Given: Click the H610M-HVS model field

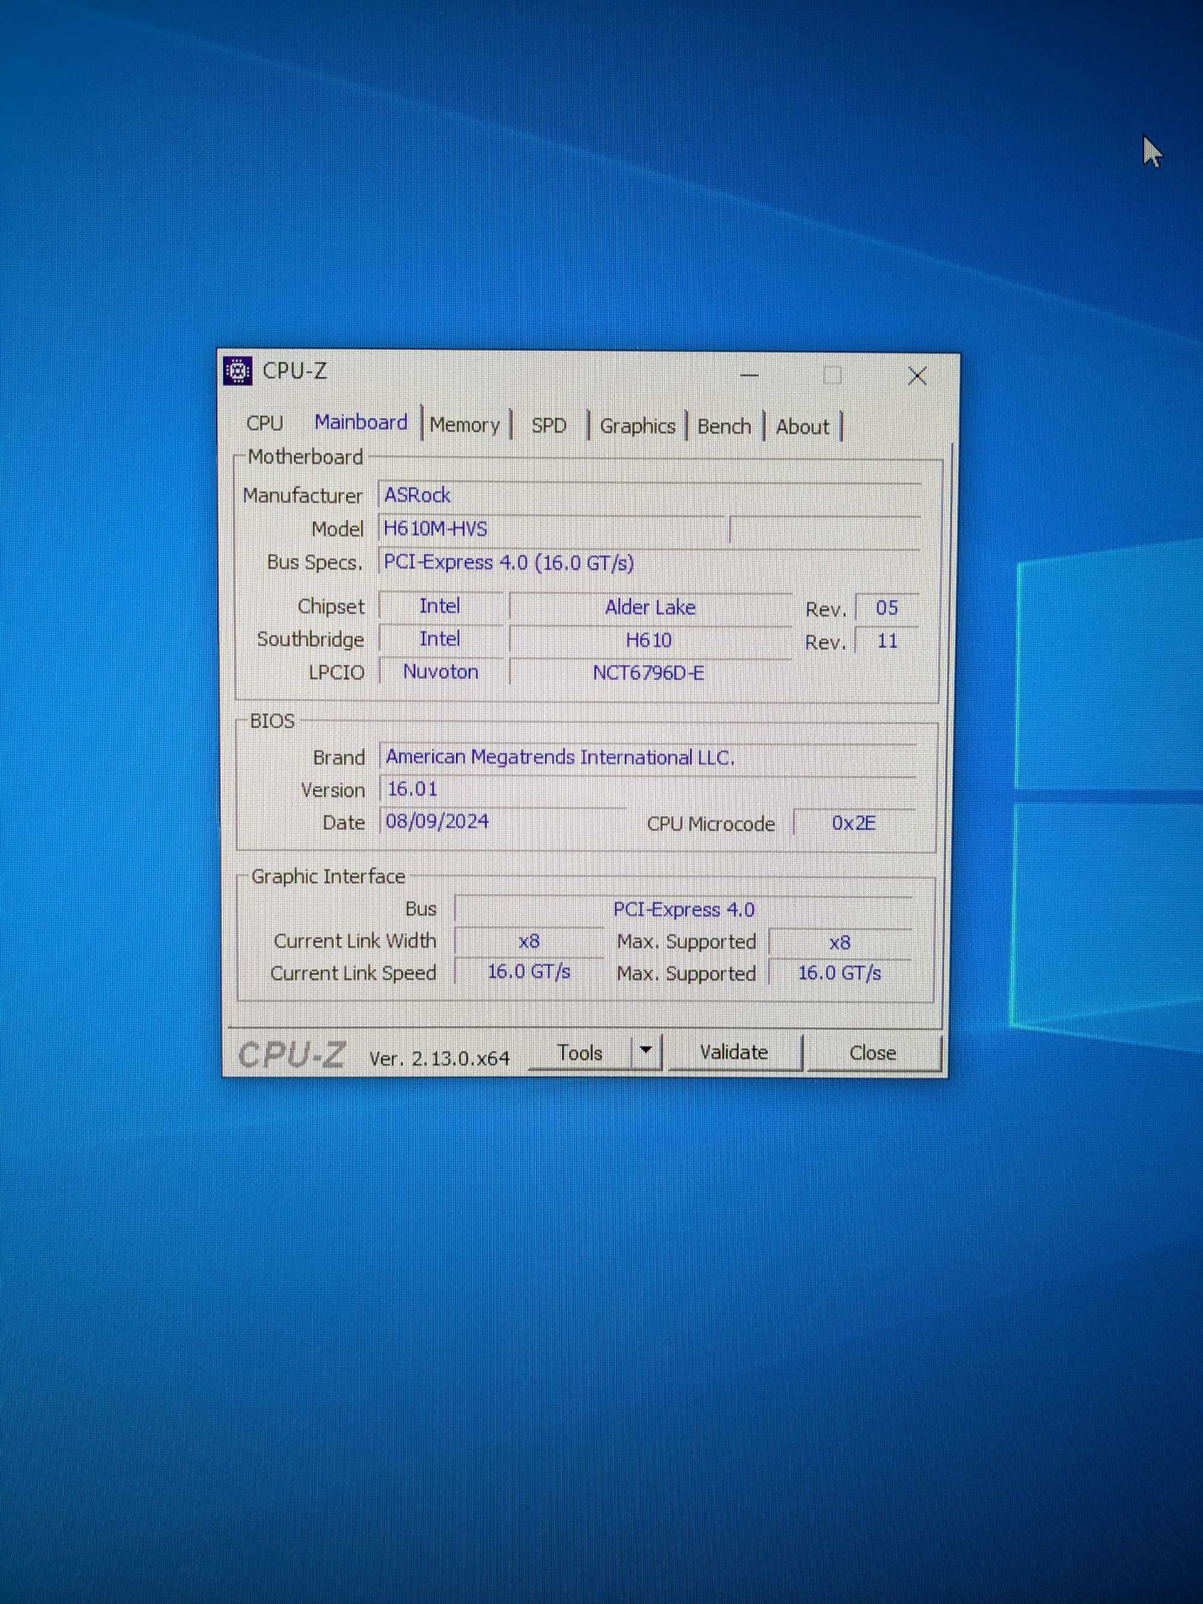Looking at the screenshot, I should pos(551,529).
